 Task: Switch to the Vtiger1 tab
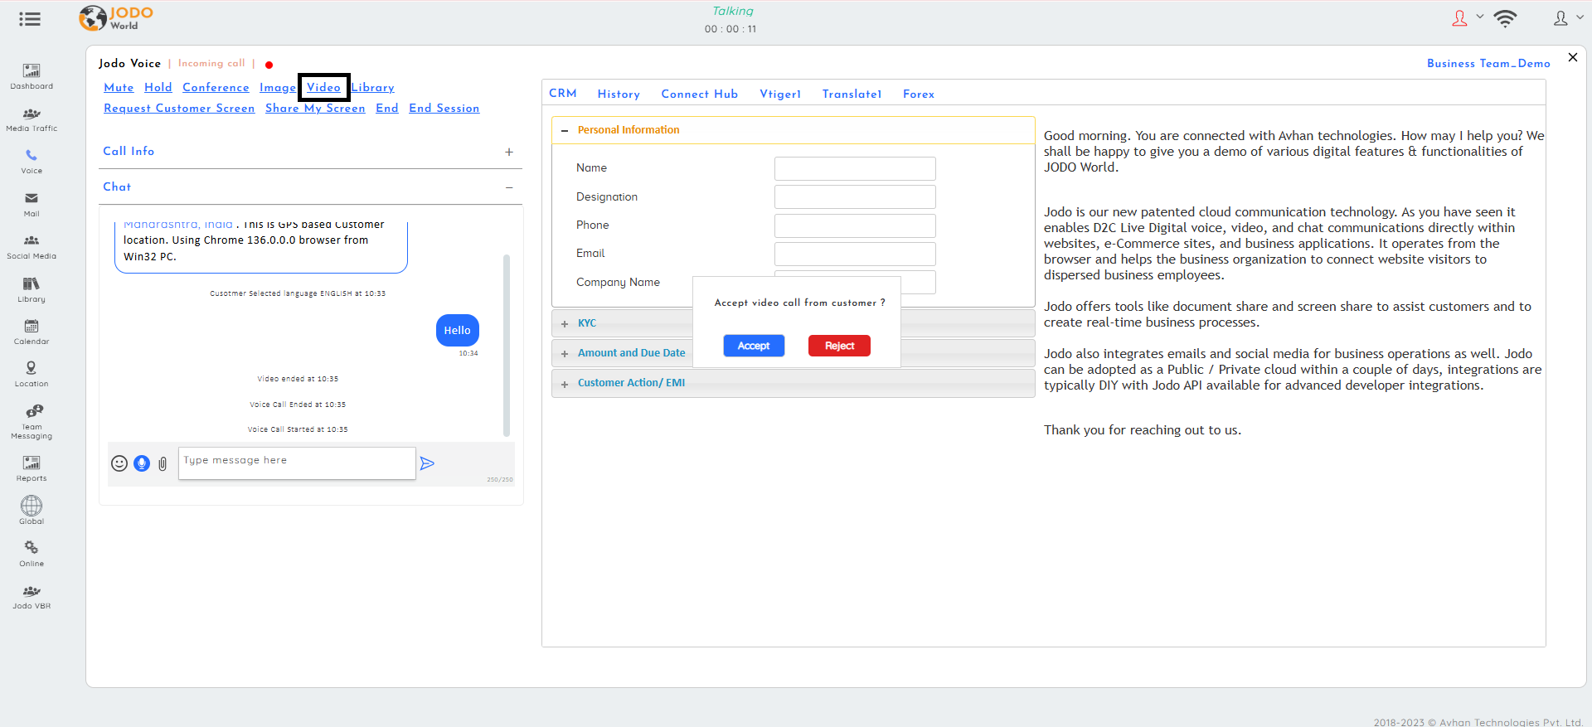780,95
